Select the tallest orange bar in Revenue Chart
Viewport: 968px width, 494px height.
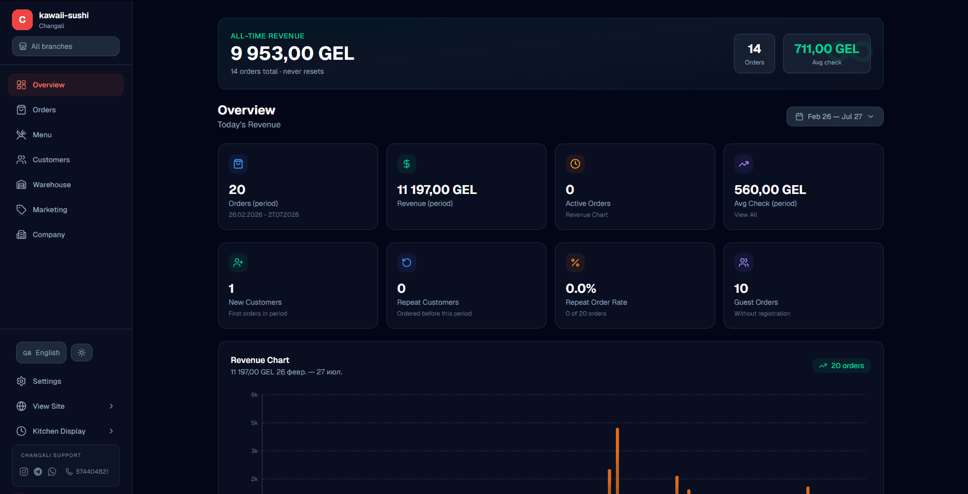(617, 460)
